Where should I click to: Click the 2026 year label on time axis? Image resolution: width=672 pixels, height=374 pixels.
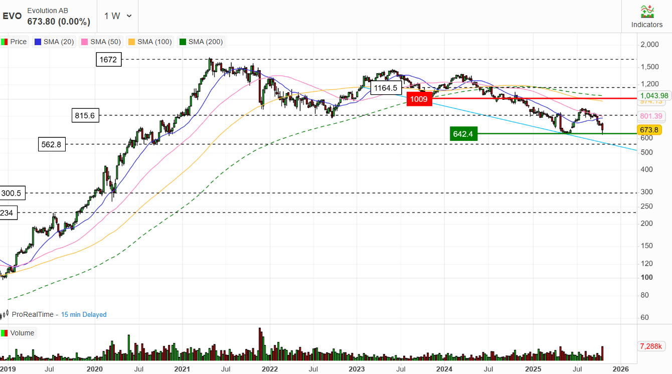pos(620,369)
